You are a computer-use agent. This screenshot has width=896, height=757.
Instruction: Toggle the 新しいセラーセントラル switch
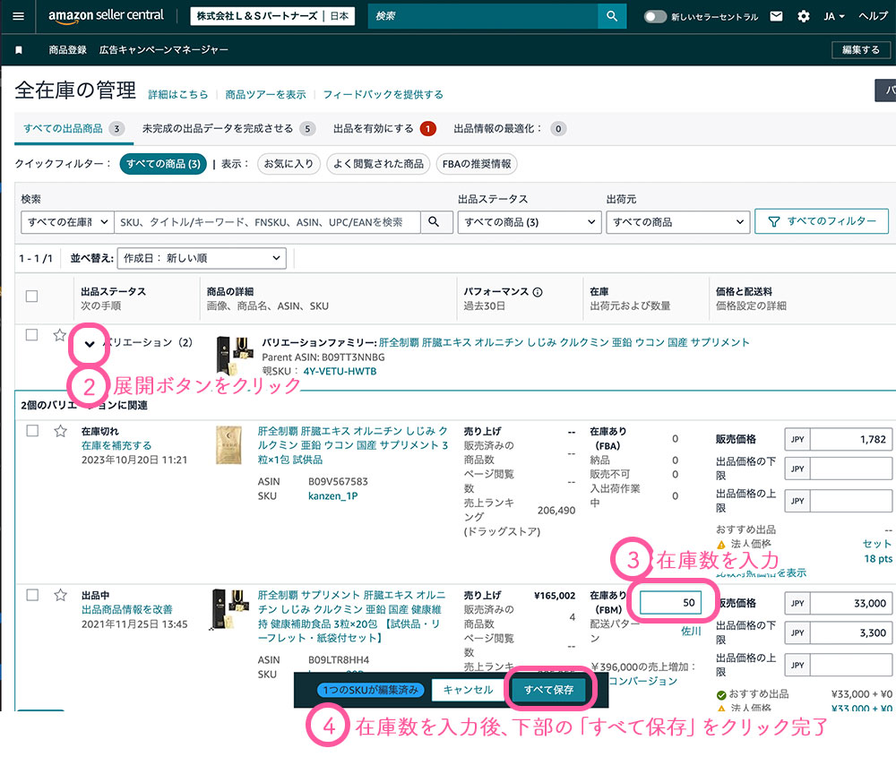click(x=655, y=16)
